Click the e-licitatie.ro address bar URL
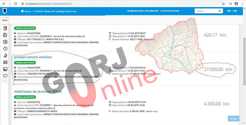Viewport: 246px width, 125px height. click(49, 4)
